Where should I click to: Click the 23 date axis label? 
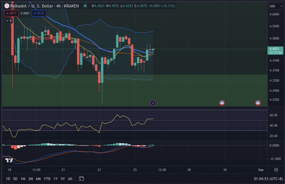(99, 170)
